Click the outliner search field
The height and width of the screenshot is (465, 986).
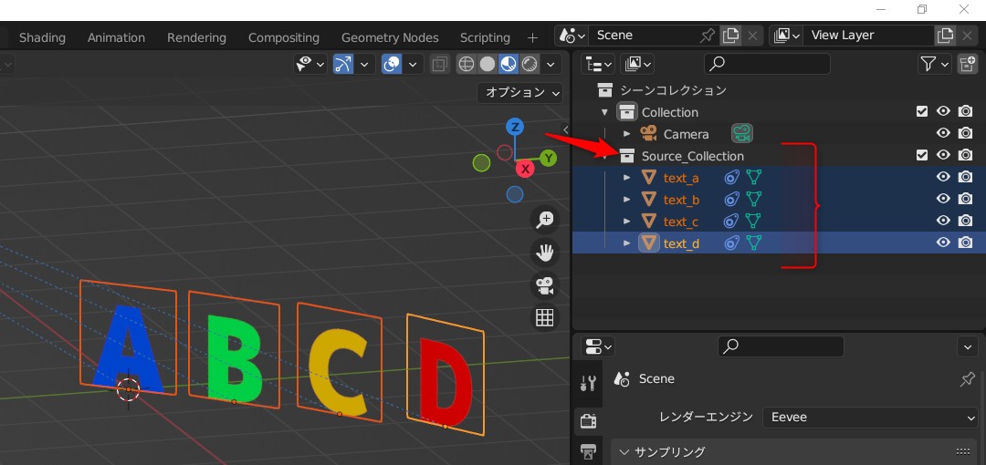coord(767,64)
